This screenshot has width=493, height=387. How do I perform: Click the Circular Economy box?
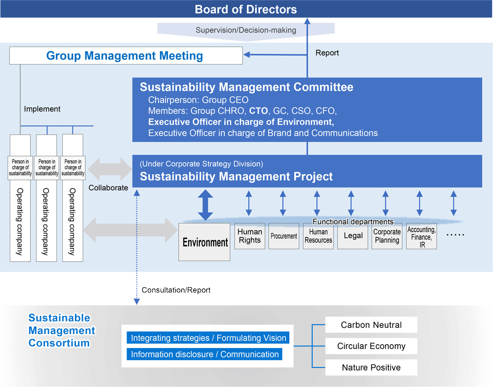point(371,346)
